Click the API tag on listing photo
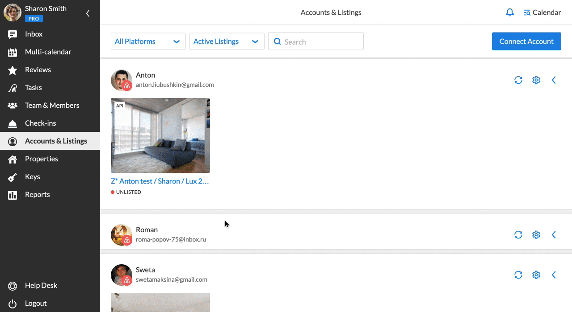 (120, 106)
